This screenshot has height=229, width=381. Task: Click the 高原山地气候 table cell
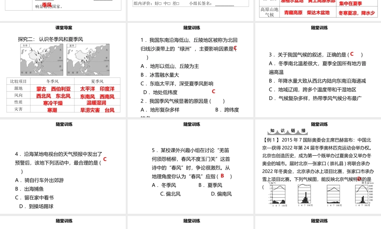point(269,12)
